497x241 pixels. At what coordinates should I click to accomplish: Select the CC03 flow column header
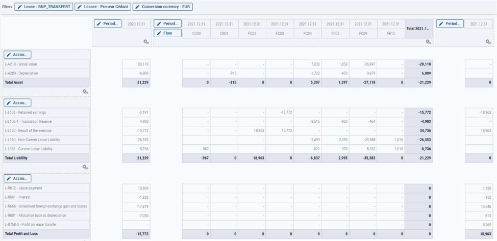click(x=196, y=33)
